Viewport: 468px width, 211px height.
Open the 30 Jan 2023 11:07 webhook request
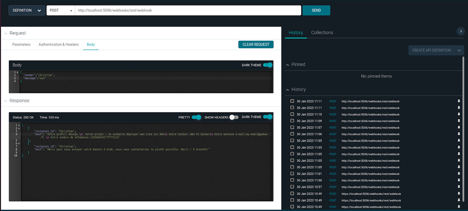(x=370, y=128)
